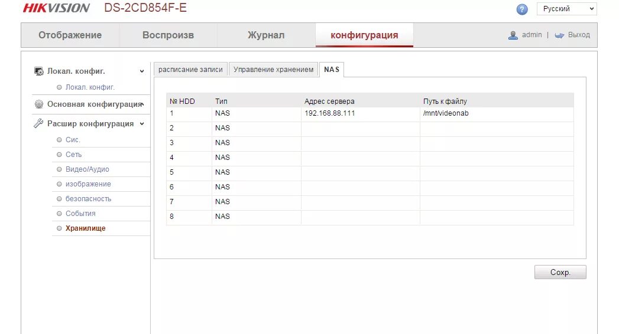Screen dimensions: 619x334
Task: Click the /mnt/videonab file path cell
Action: point(497,113)
